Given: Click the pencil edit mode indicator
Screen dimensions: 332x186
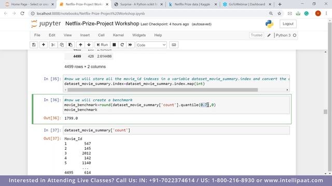Looking at the screenshot, I should pyautogui.click(x=269, y=35).
